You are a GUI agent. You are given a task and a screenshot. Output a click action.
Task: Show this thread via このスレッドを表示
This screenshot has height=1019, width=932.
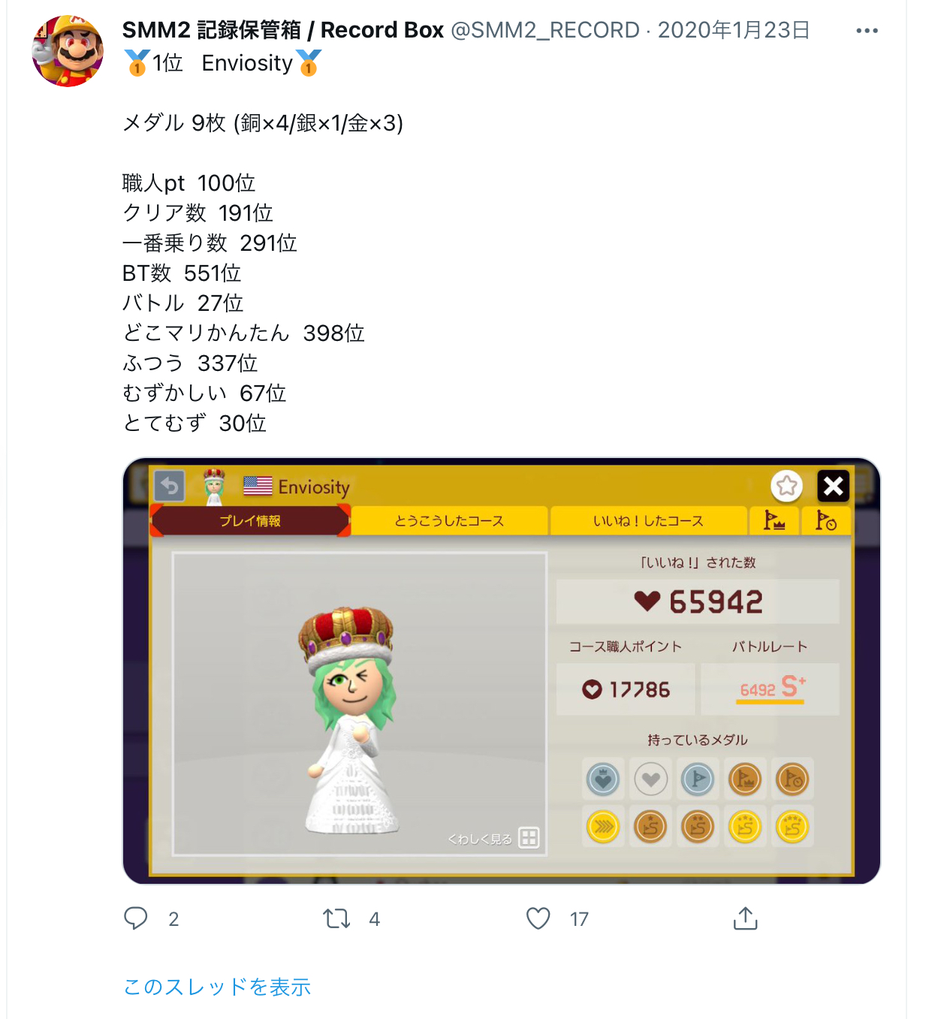[217, 987]
